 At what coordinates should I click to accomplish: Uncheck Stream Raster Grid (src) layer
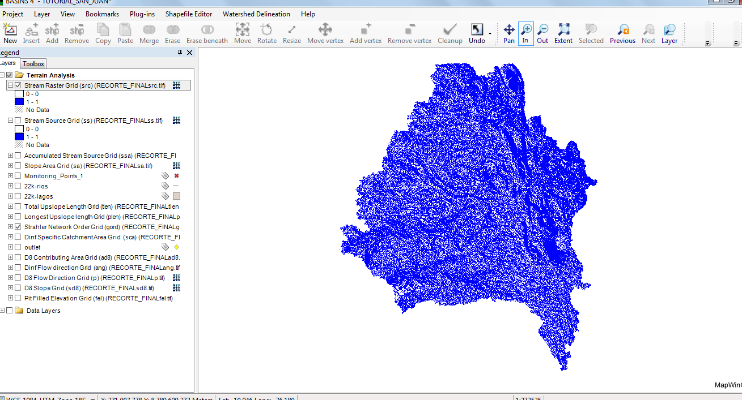click(x=18, y=85)
